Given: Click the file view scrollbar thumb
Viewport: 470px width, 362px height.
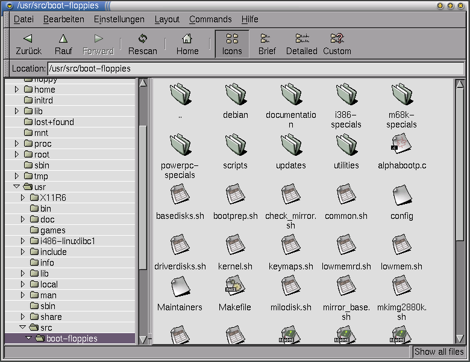Looking at the screenshot, I should tap(460, 164).
